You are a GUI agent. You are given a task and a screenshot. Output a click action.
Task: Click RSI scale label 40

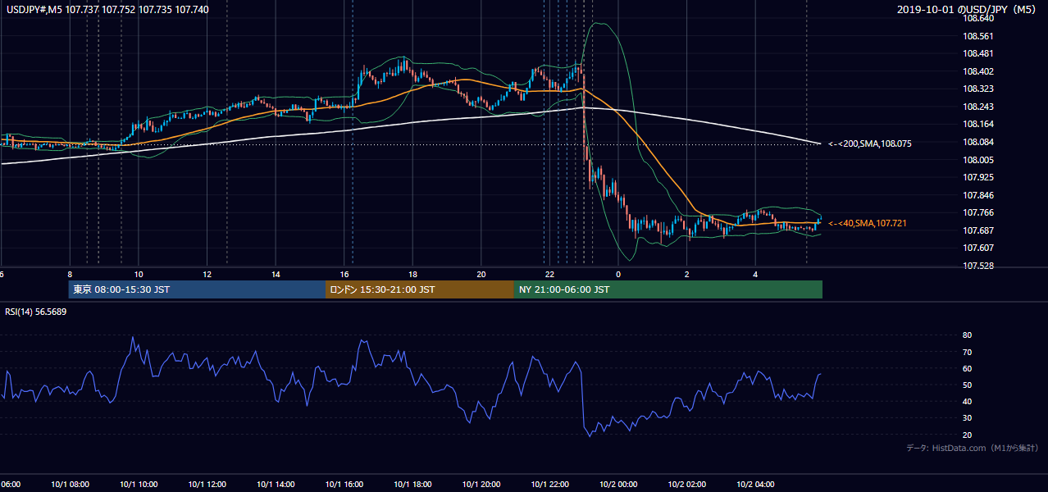click(968, 401)
